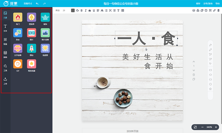Open the 图片 camera pictures category
The width and height of the screenshot is (222, 133).
tap(31, 33)
